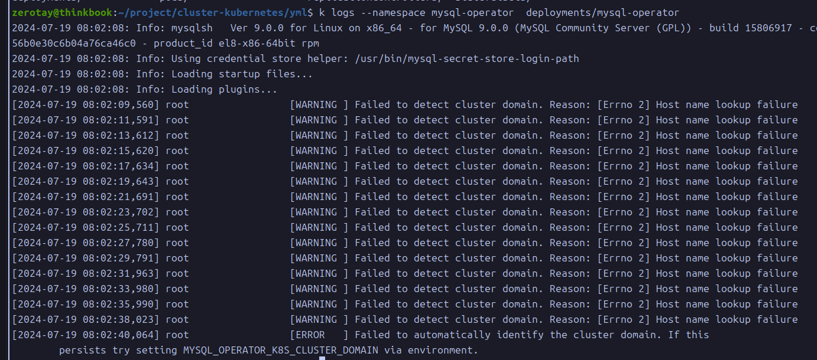The width and height of the screenshot is (817, 360).
Task: Click the "Loading plugins..." log line
Action: pos(224,89)
